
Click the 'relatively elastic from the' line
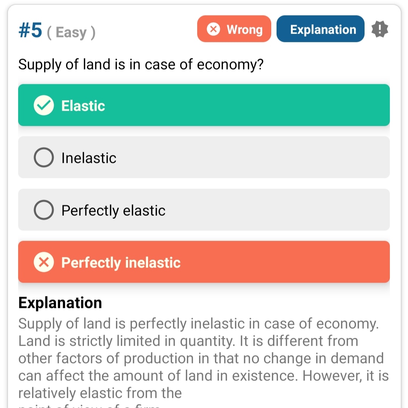(x=100, y=393)
